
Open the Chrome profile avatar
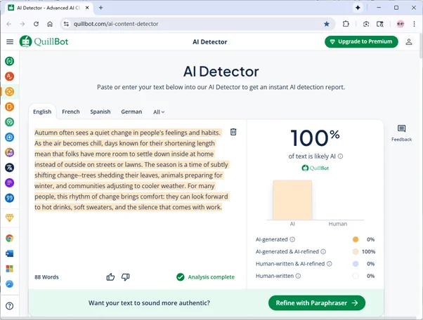(x=401, y=24)
